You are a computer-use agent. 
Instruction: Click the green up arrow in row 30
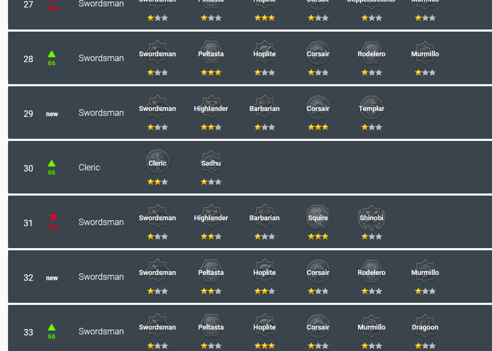coord(52,163)
